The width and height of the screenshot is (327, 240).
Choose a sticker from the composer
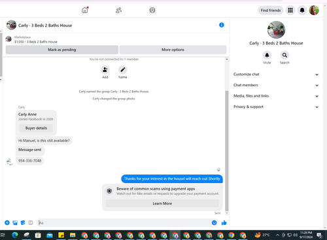(23, 222)
